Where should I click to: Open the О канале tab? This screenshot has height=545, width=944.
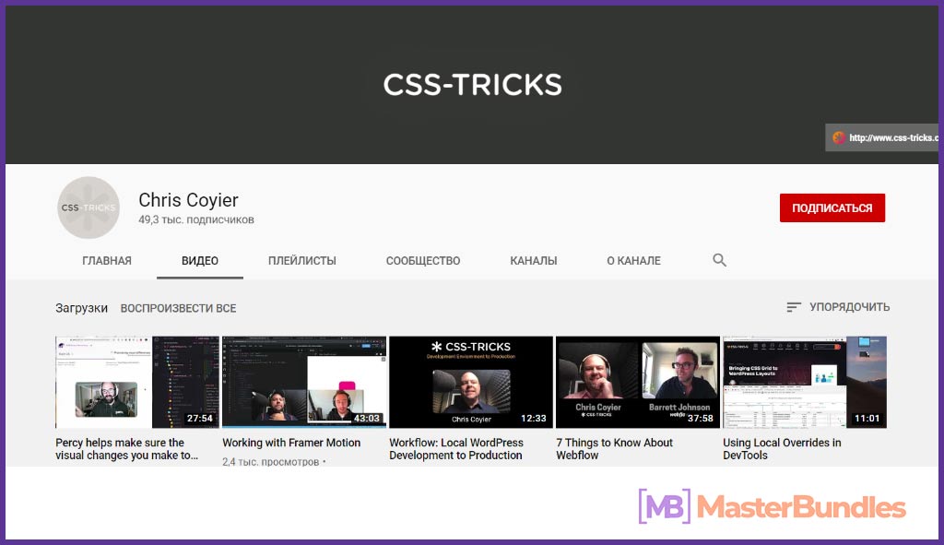pos(633,261)
